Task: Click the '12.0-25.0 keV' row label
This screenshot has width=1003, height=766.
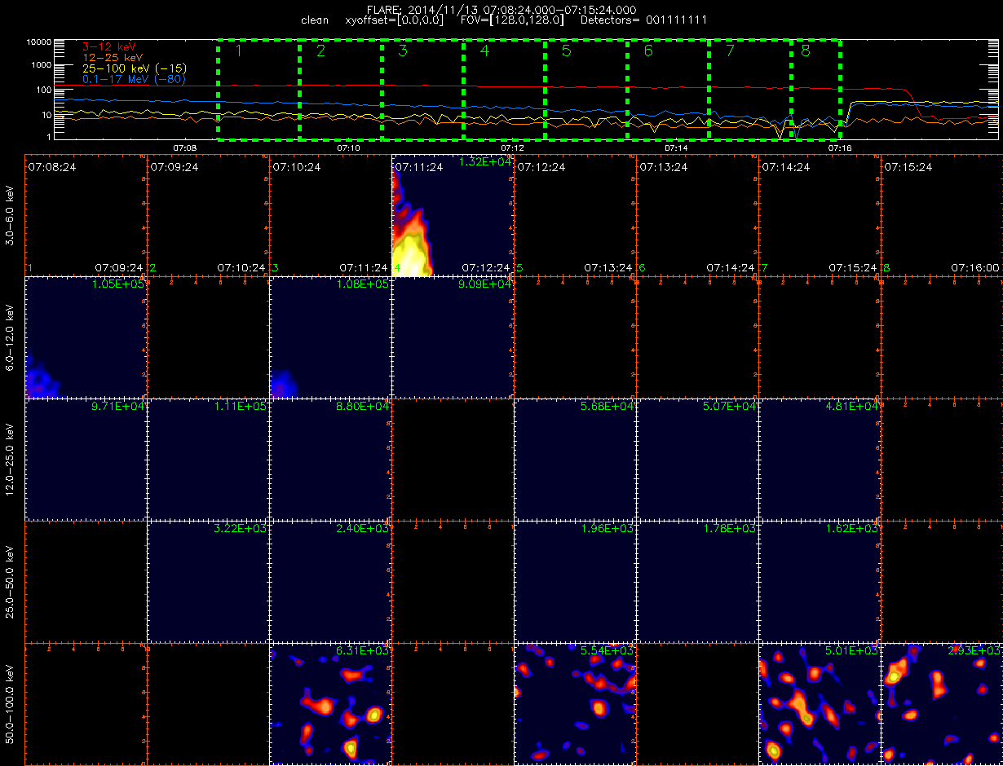Action: (x=10, y=460)
